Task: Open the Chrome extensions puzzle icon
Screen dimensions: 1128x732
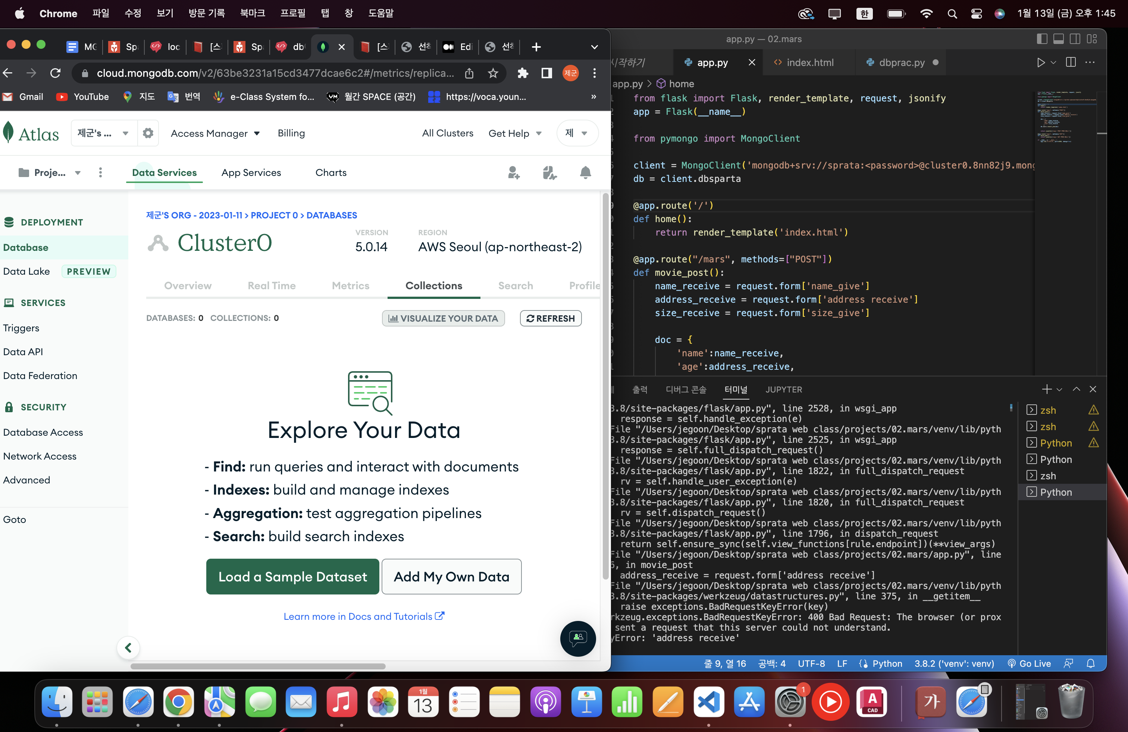Action: [523, 73]
